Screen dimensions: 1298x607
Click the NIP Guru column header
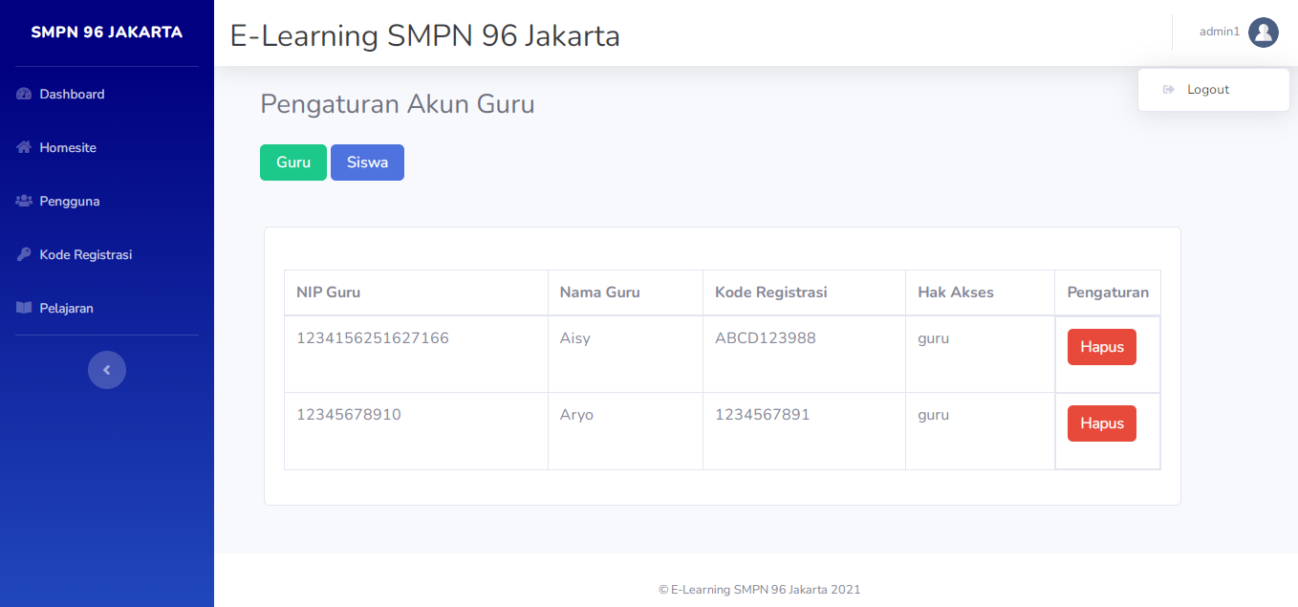pyautogui.click(x=329, y=293)
